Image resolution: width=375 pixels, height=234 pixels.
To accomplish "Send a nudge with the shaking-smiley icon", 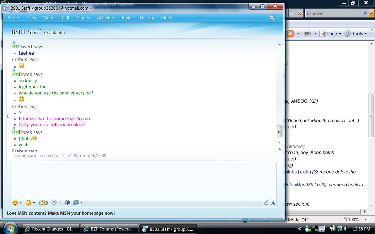I will [43, 203].
